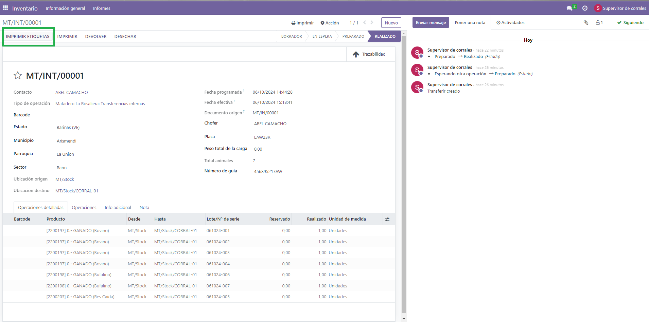Click the Placa value LAW23R
This screenshot has width=649, height=322.
click(x=262, y=137)
